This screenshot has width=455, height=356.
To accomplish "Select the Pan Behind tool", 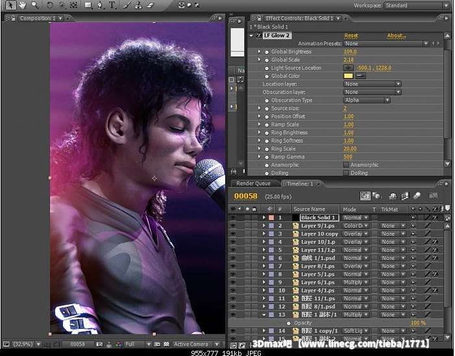I will (74, 5).
